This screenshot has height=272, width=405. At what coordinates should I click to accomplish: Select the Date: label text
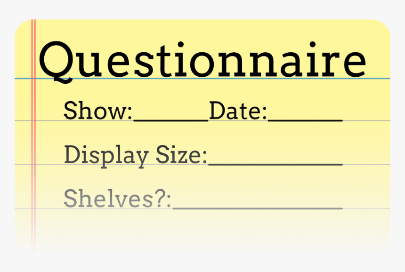click(x=238, y=112)
